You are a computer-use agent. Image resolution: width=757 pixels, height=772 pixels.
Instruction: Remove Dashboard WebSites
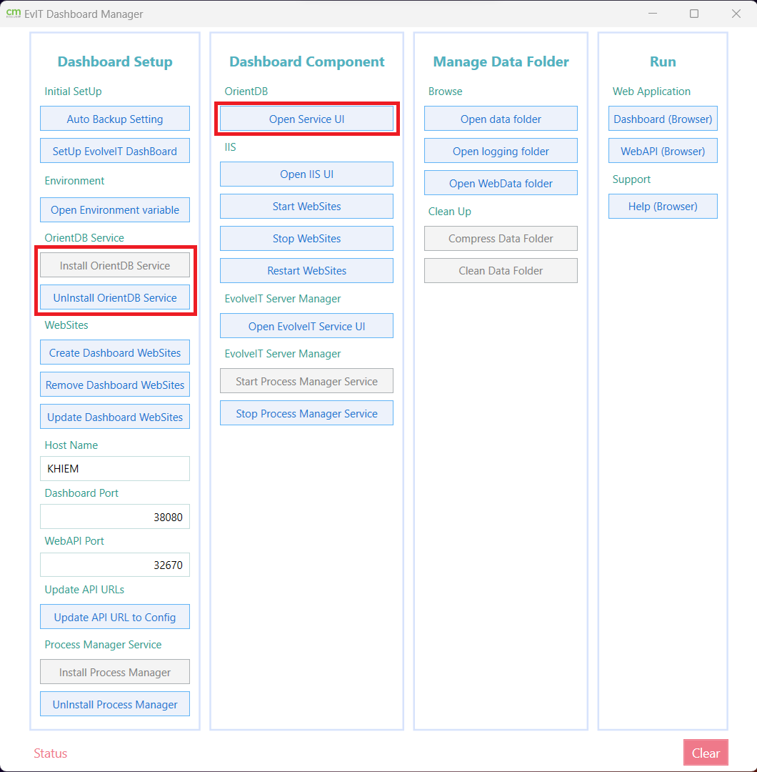pyautogui.click(x=114, y=384)
